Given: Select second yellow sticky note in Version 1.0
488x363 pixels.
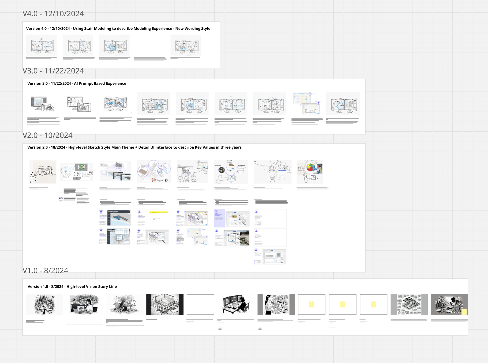Looking at the screenshot, I should tap(343, 305).
